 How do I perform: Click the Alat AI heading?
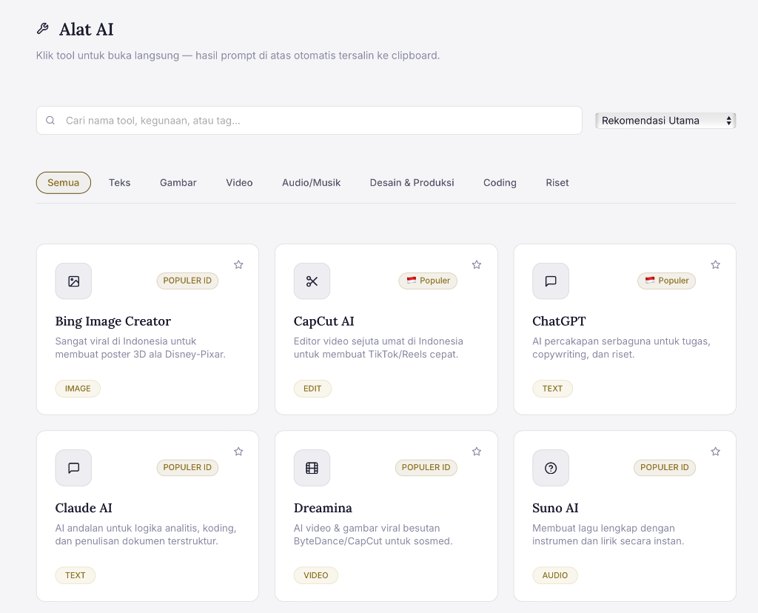(86, 30)
